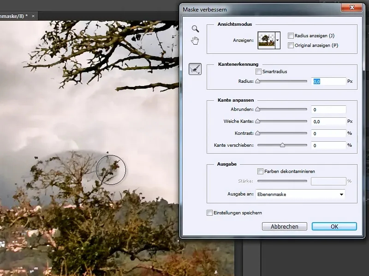Click the OK button
Viewport: 369px width, 276px height.
pyautogui.click(x=334, y=226)
